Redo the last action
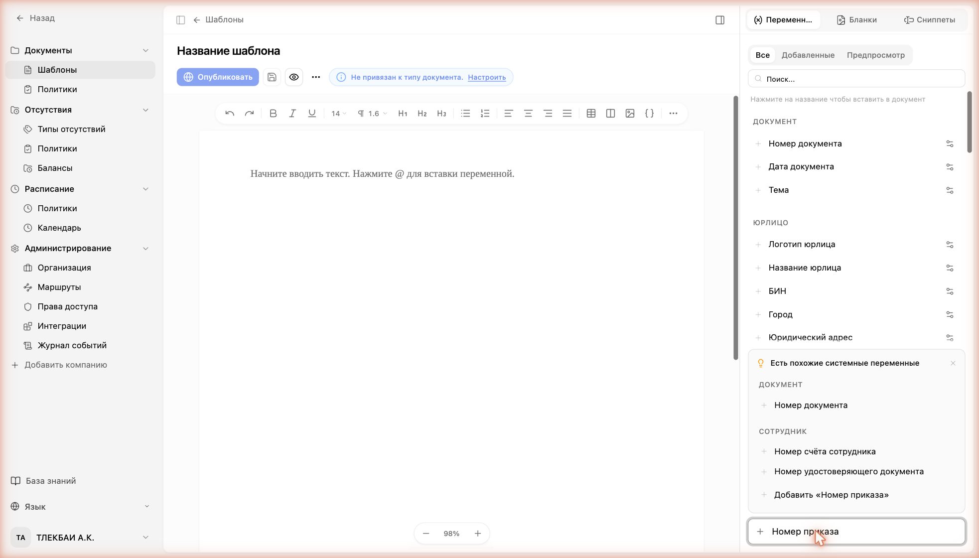 (249, 114)
